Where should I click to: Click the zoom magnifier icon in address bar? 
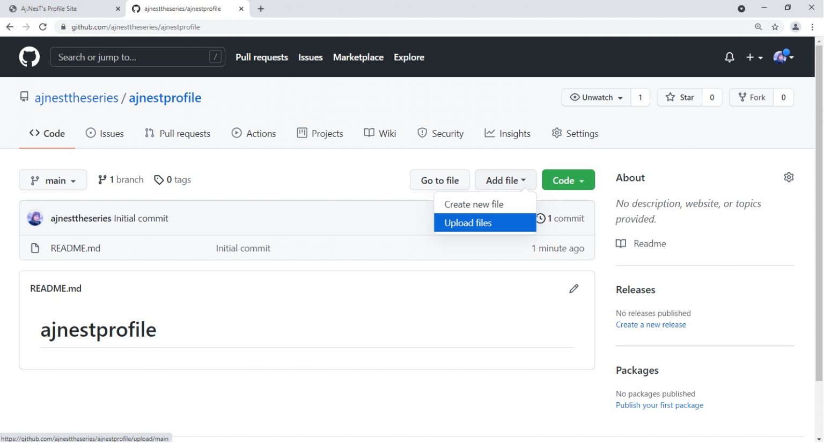tap(758, 27)
